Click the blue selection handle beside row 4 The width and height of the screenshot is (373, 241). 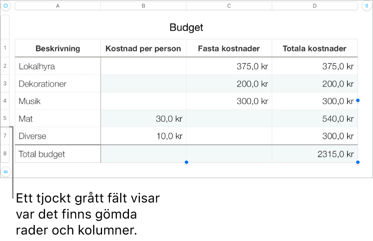(x=358, y=100)
